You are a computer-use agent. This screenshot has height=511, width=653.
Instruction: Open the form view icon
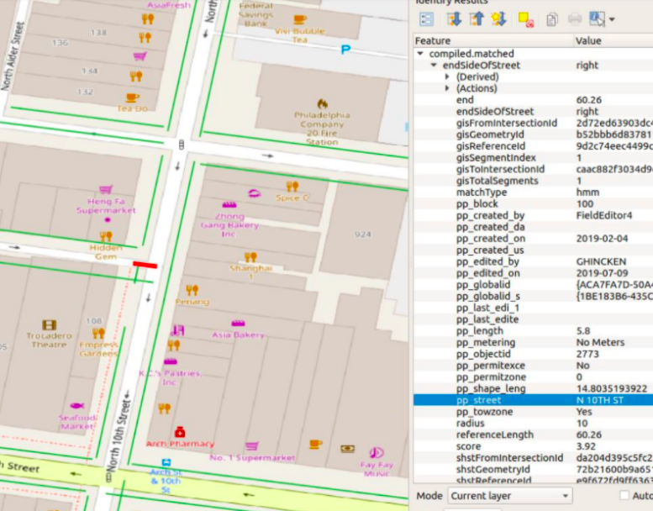pyautogui.click(x=427, y=18)
